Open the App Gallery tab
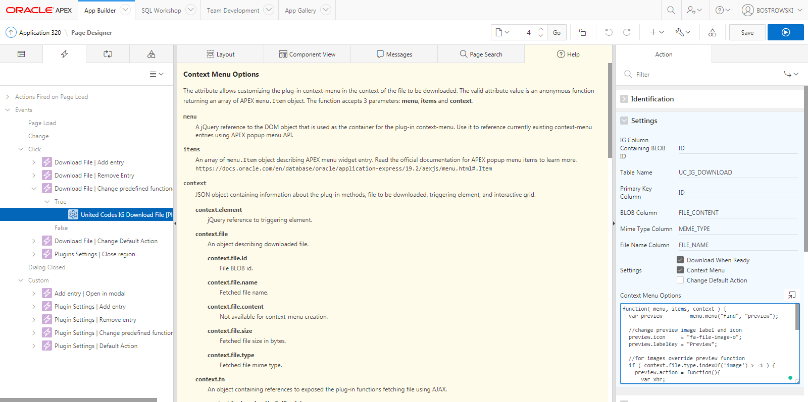808x402 pixels. [x=300, y=10]
